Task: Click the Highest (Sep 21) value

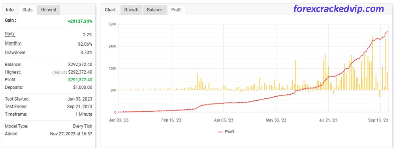Action: coord(72,72)
